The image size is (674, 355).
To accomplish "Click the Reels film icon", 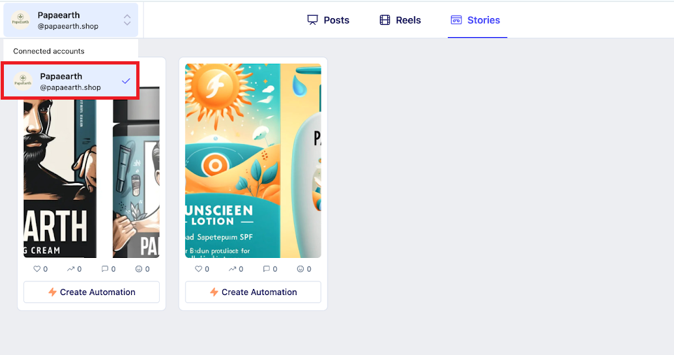I will [x=385, y=20].
